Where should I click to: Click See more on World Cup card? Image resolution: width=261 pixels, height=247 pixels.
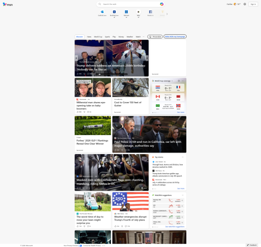pos(181,112)
